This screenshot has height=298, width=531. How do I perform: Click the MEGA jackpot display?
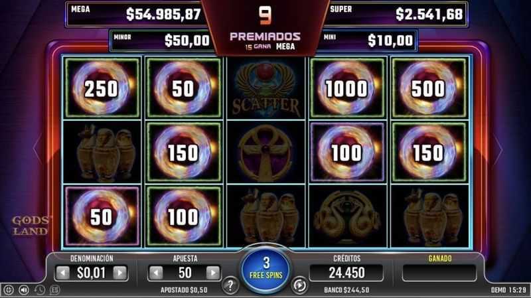135,14
